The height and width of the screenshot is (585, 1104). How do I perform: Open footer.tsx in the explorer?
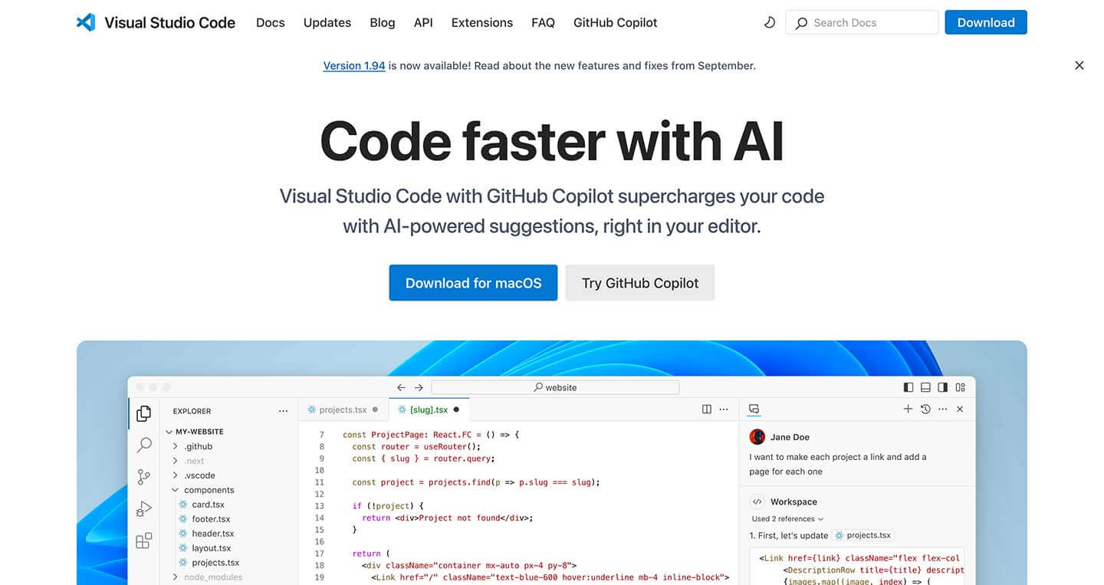[x=211, y=519]
